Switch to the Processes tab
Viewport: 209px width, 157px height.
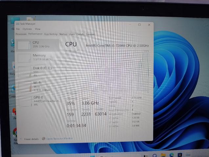point(21,34)
